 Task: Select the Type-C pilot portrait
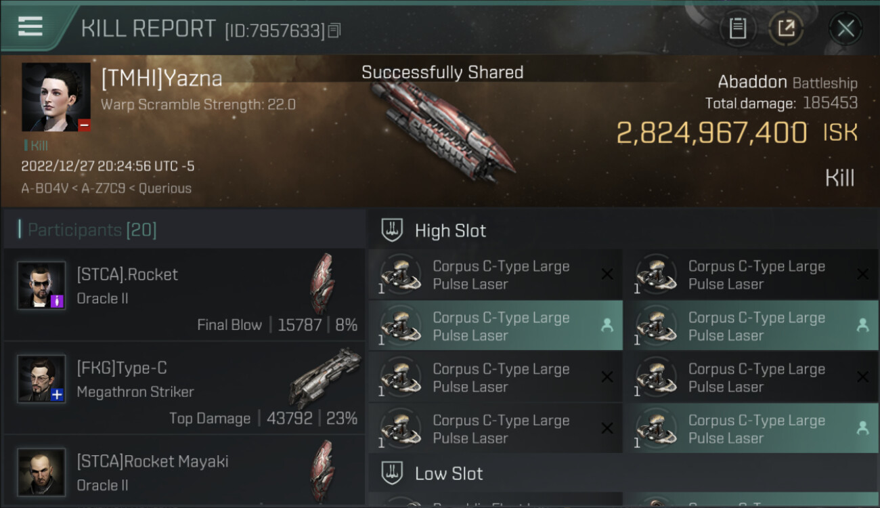[x=42, y=379]
